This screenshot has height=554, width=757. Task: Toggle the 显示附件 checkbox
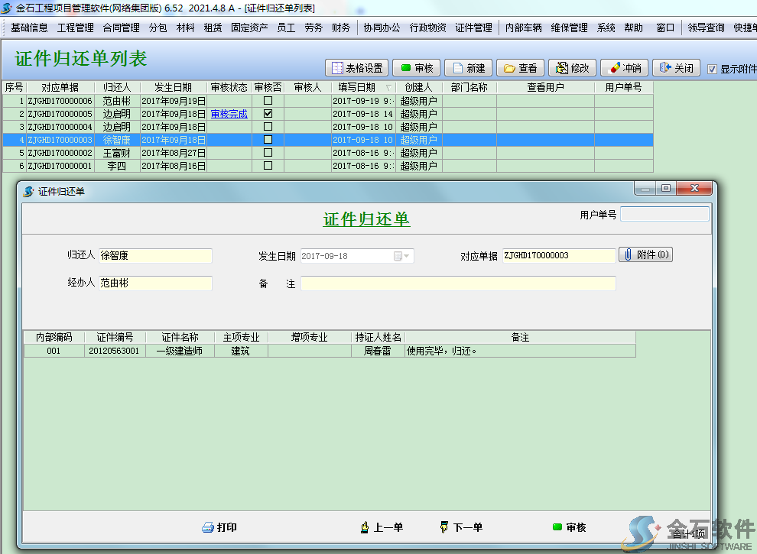point(713,69)
